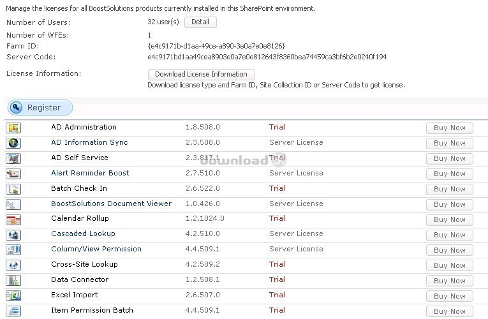
Task: Click the Data Connector icon
Action: tap(13, 281)
